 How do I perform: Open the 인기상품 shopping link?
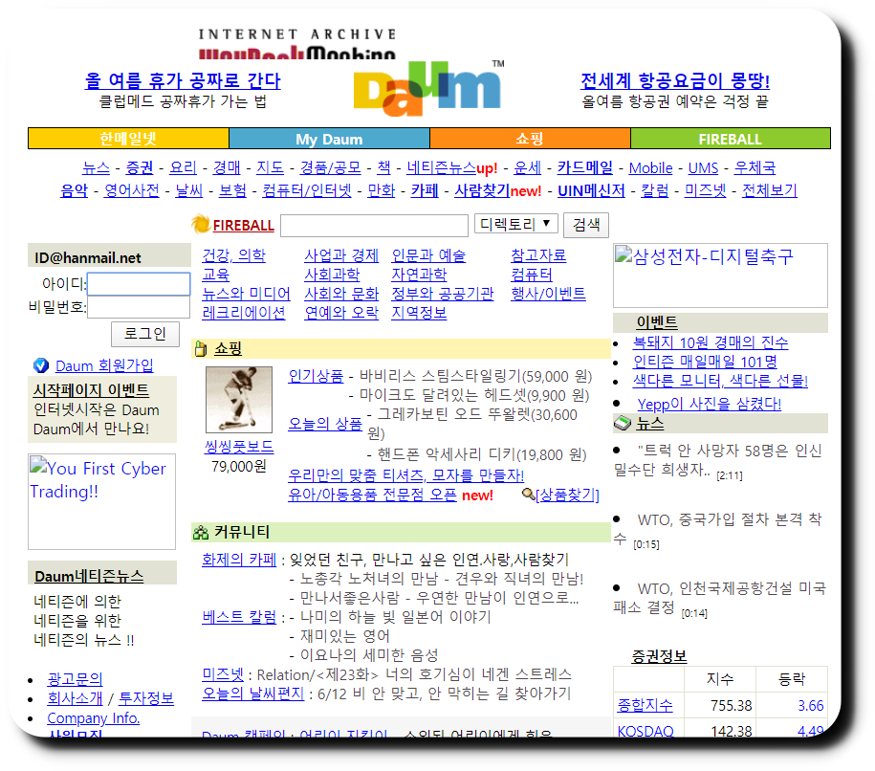(x=316, y=376)
